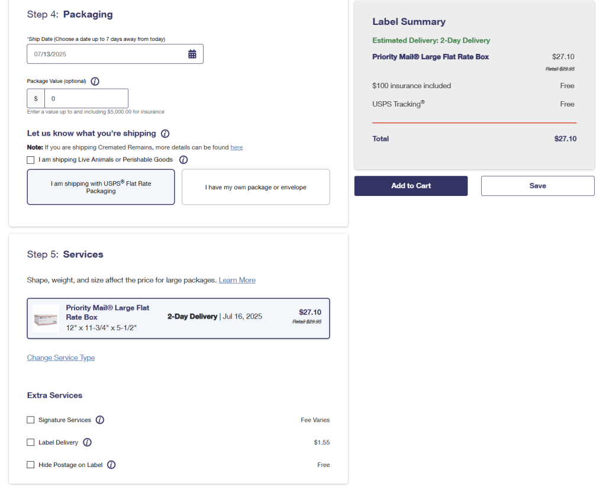Click the Package Value info icon

[x=95, y=81]
